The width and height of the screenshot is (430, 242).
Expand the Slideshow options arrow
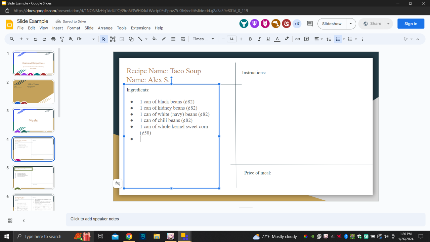(x=351, y=24)
